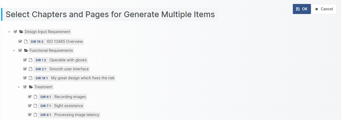Uncheck the My great design checkbox

pos(25,78)
